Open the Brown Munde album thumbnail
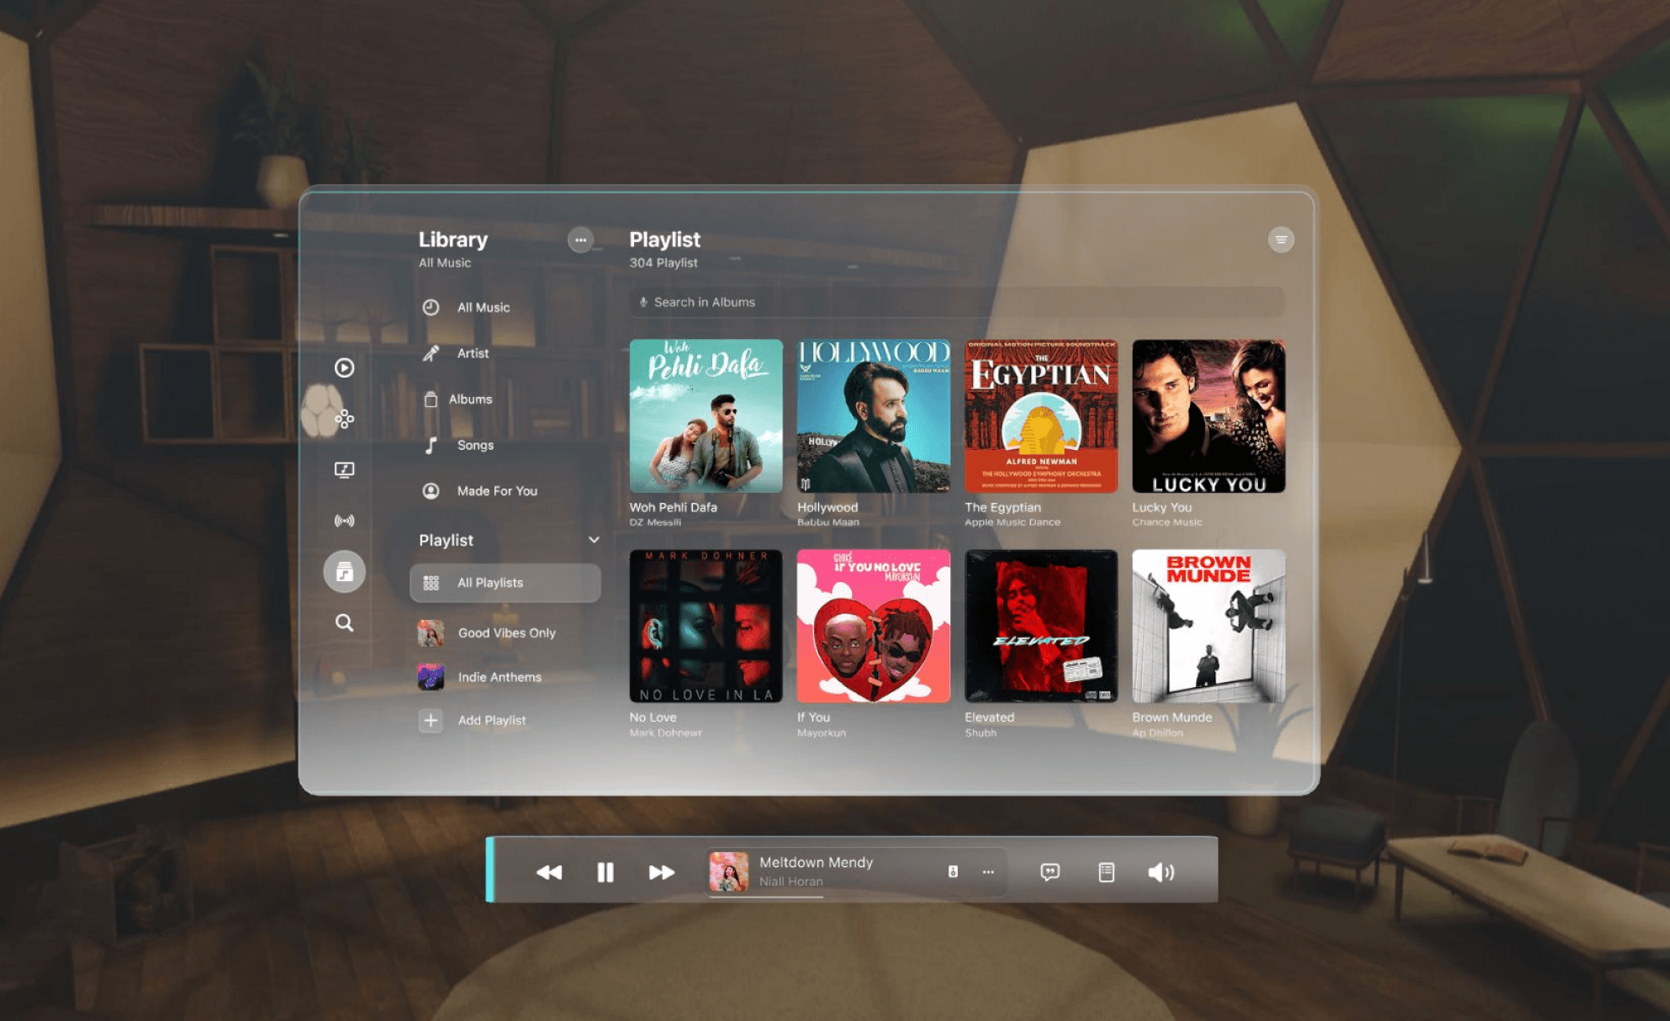1670x1021 pixels. click(1208, 626)
